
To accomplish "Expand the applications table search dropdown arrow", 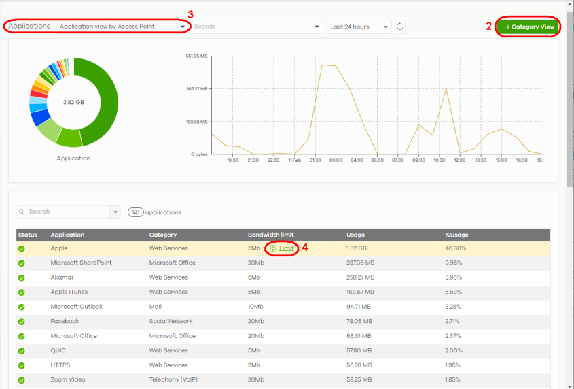I will click(115, 212).
